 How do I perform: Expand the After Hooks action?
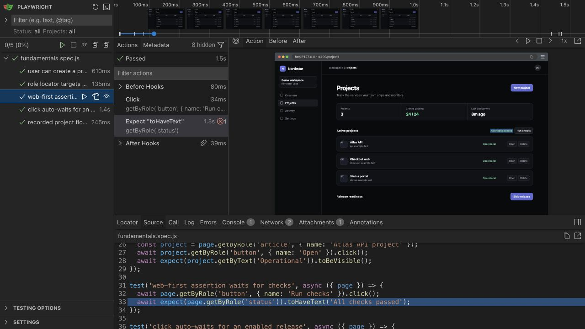121,143
